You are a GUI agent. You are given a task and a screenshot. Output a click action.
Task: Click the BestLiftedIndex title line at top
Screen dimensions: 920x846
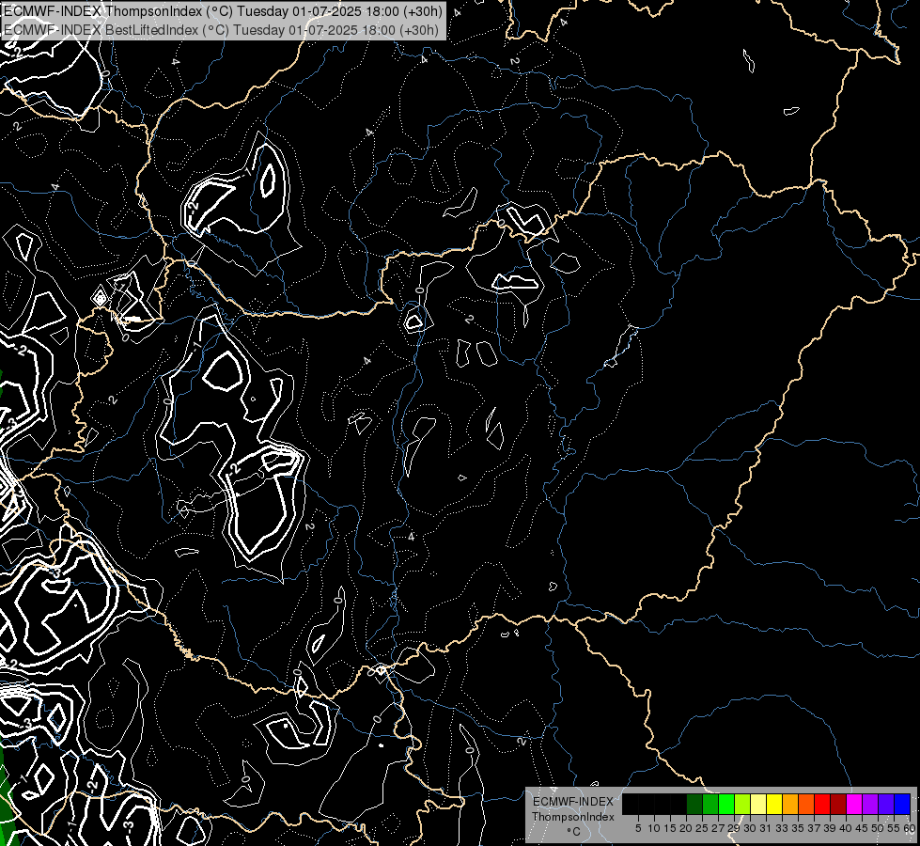pyautogui.click(x=221, y=29)
